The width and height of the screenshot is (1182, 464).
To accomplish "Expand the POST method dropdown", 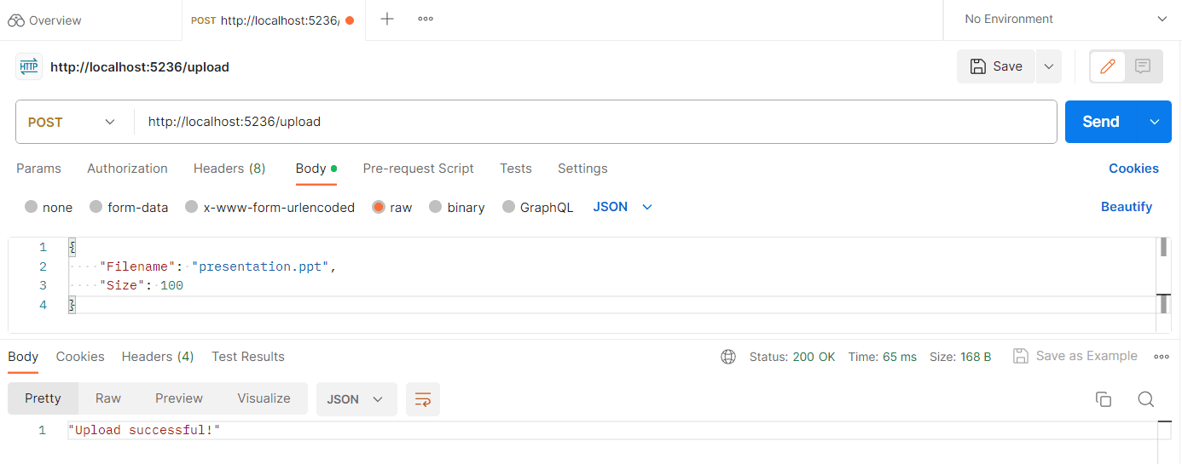I will 74,123.
